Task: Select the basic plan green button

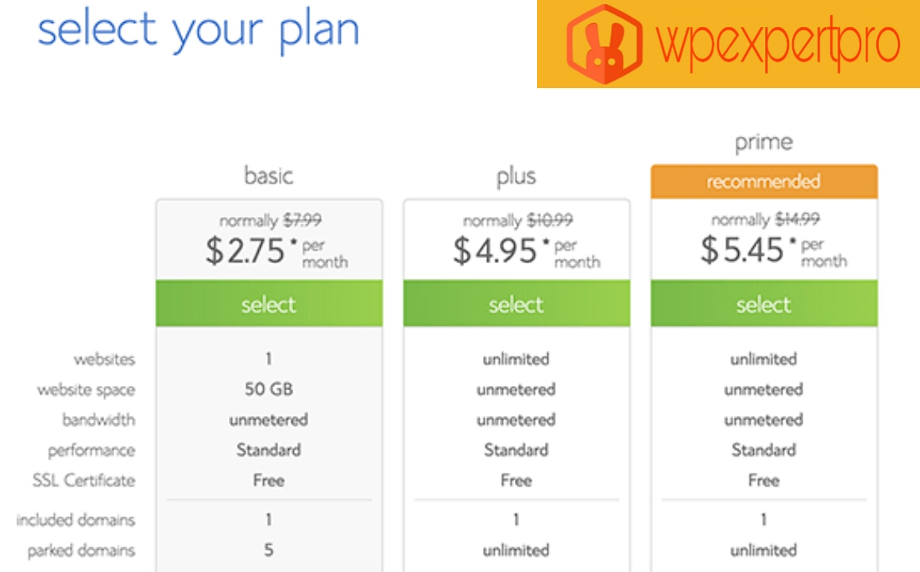Action: (269, 303)
